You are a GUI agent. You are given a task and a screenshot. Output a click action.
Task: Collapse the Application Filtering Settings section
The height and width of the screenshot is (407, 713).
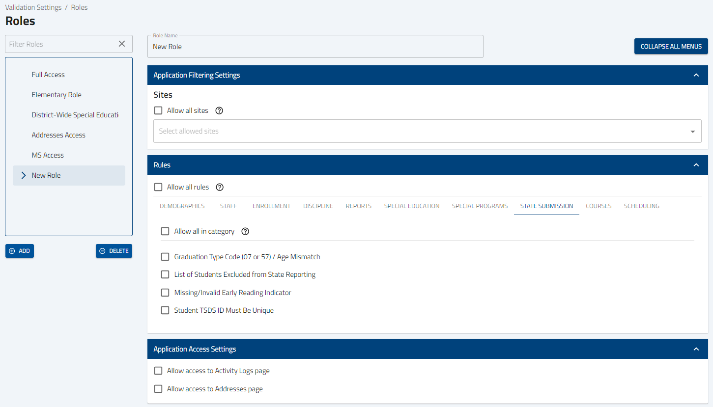point(696,75)
